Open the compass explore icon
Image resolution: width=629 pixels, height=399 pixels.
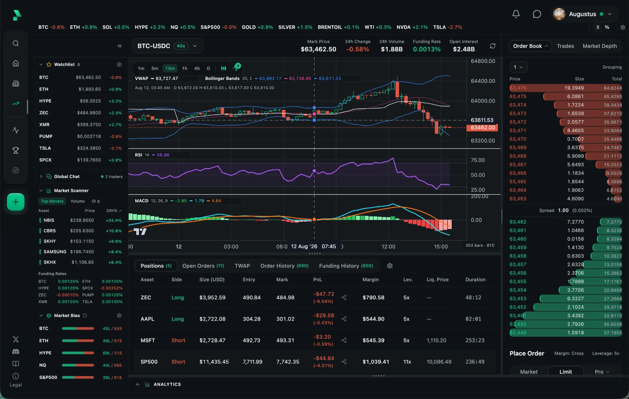pos(16,170)
